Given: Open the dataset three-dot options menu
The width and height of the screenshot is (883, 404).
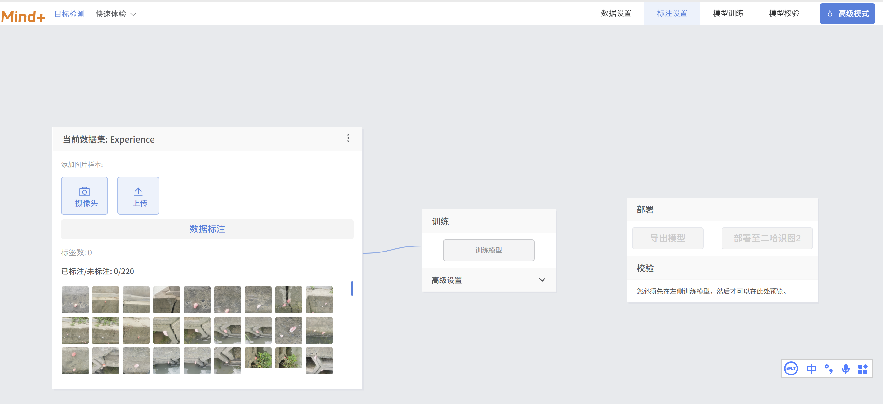Looking at the screenshot, I should [x=348, y=138].
